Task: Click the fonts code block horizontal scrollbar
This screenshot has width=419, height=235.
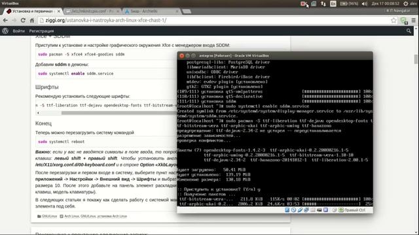Action: pos(119,113)
